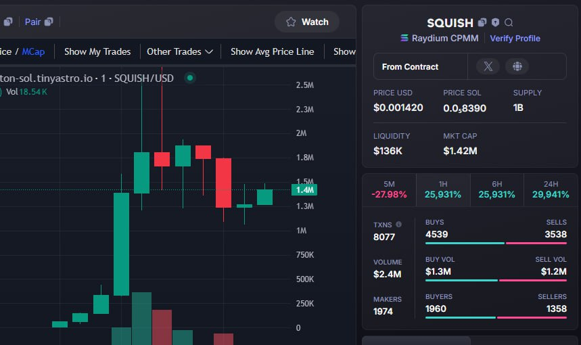Click the LIQUIDITY value $136K
The width and height of the screenshot is (581, 345).
click(x=388, y=151)
